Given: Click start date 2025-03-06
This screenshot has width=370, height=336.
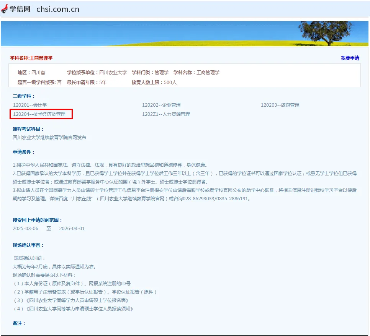Looking at the screenshot, I should click(x=26, y=228).
